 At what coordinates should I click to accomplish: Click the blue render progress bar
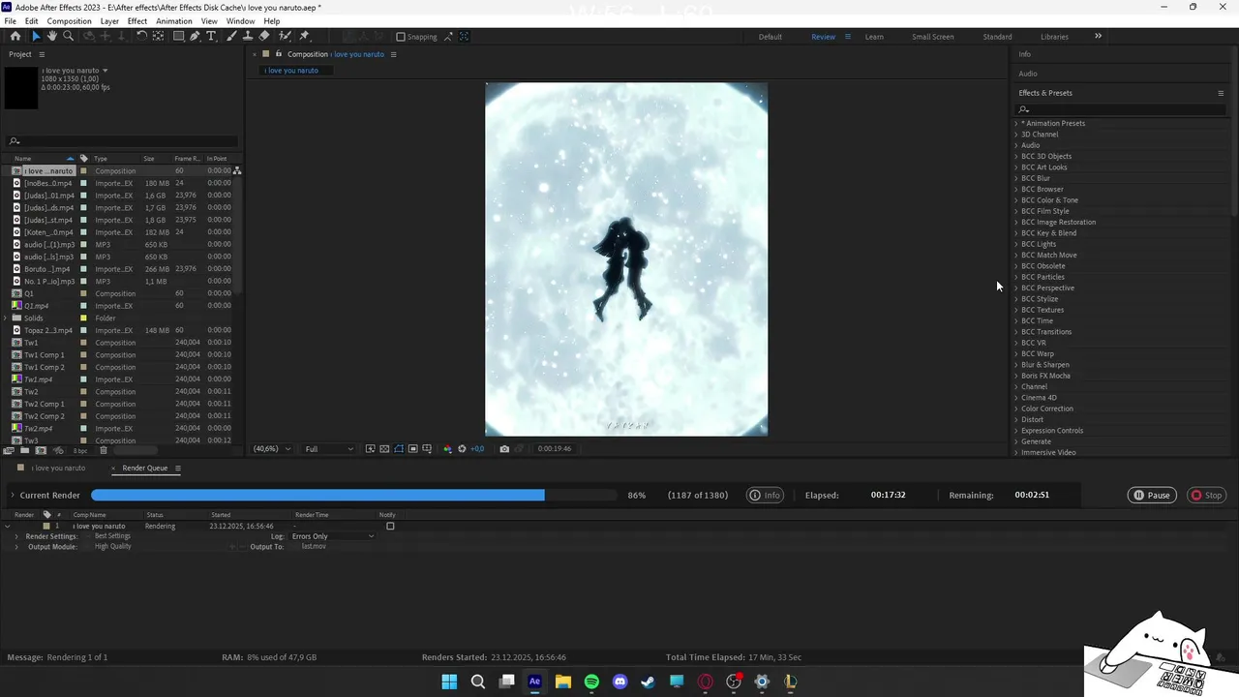(317, 495)
